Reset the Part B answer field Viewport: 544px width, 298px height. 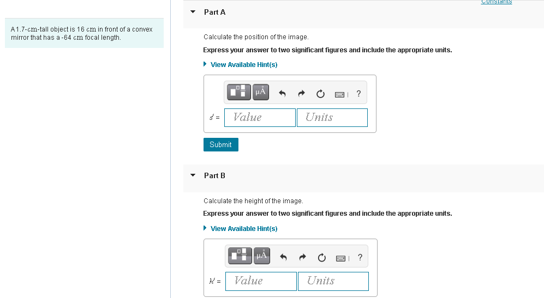321,258
